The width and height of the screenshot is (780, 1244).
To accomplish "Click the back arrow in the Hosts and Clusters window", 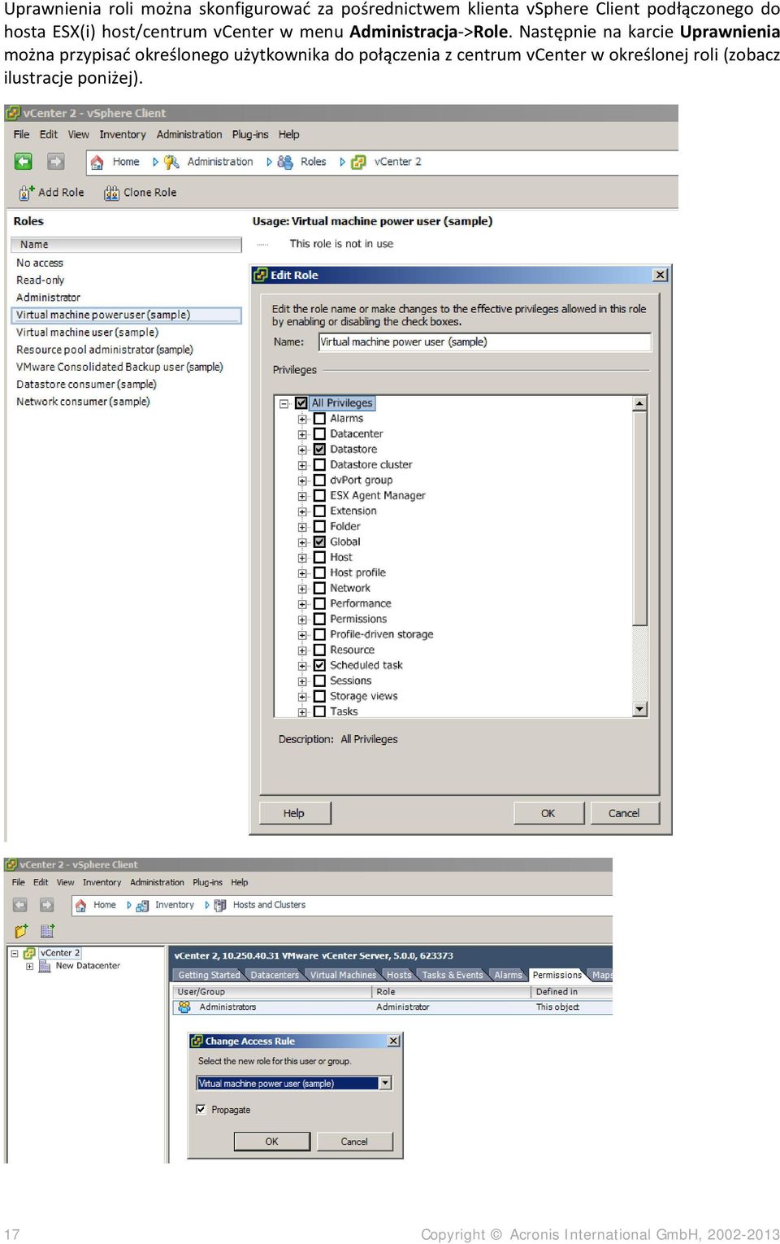I will click(x=20, y=905).
